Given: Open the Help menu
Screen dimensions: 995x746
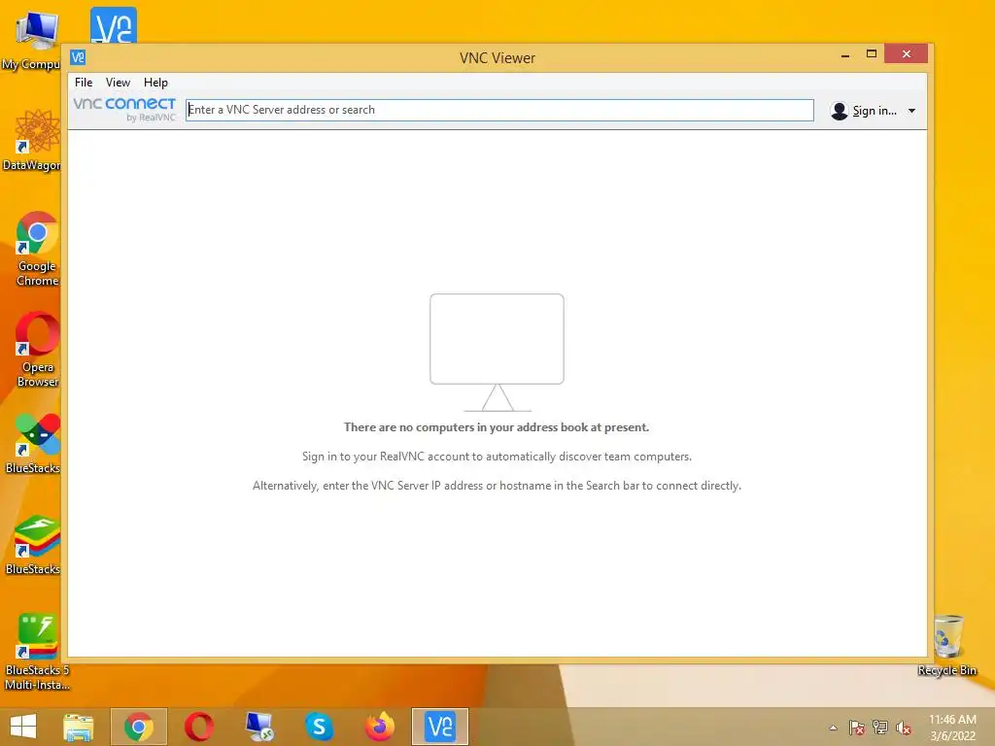Looking at the screenshot, I should tap(155, 83).
